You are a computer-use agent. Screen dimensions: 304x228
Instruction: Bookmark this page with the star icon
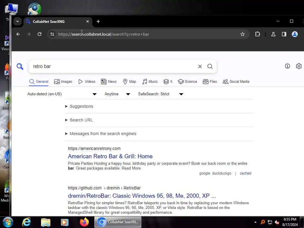(x=242, y=34)
